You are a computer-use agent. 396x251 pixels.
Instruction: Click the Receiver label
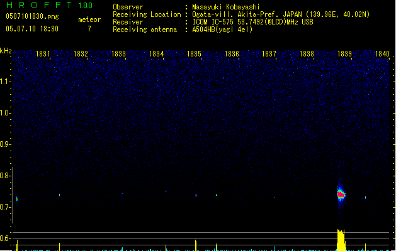tap(128, 22)
